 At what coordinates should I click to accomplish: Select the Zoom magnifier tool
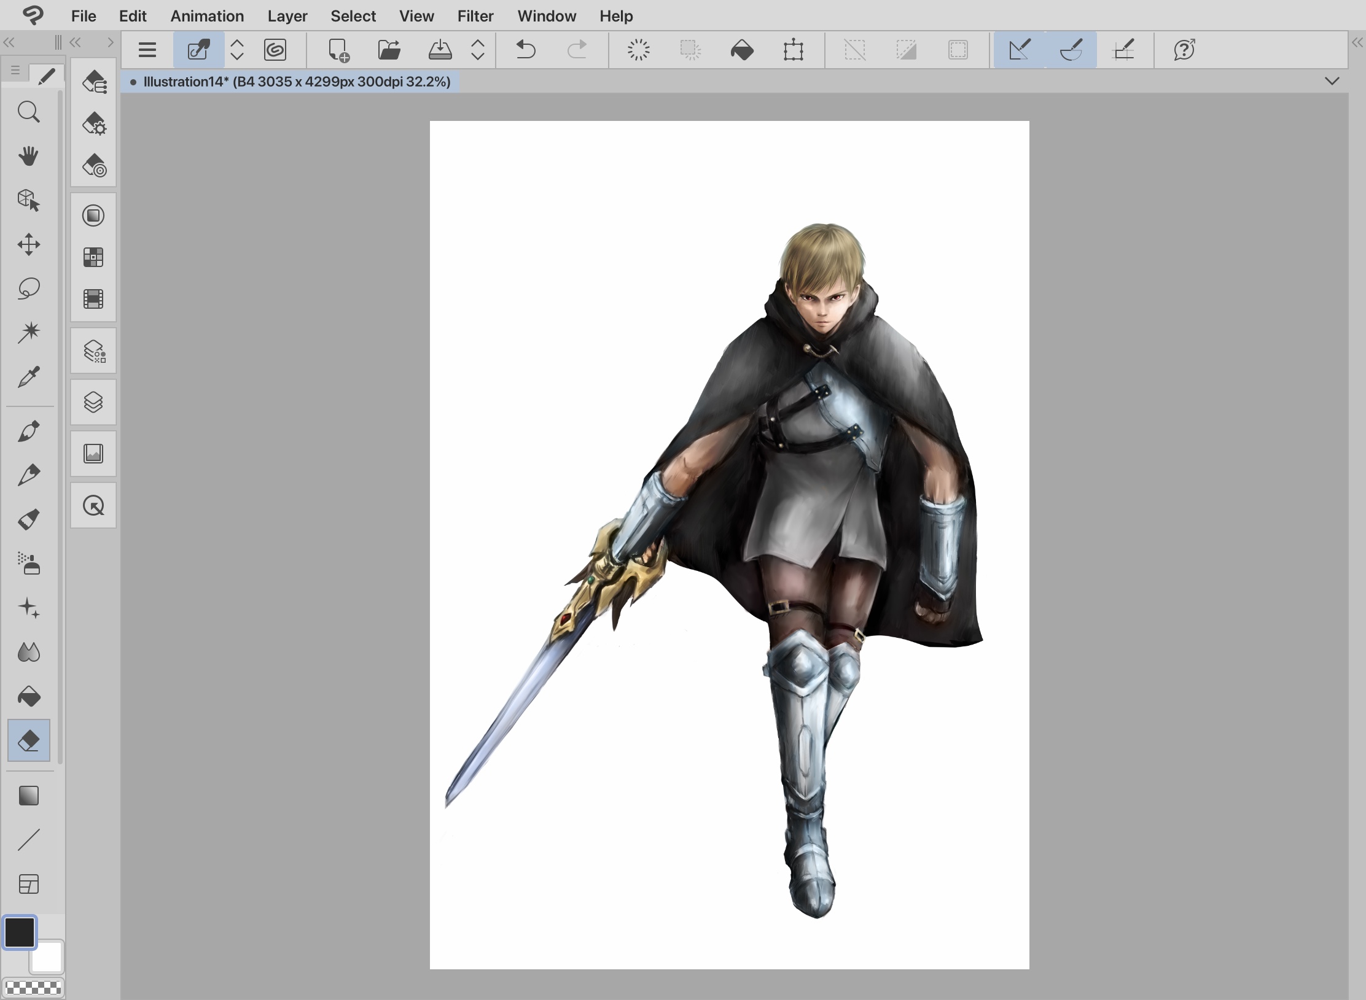pos(29,112)
